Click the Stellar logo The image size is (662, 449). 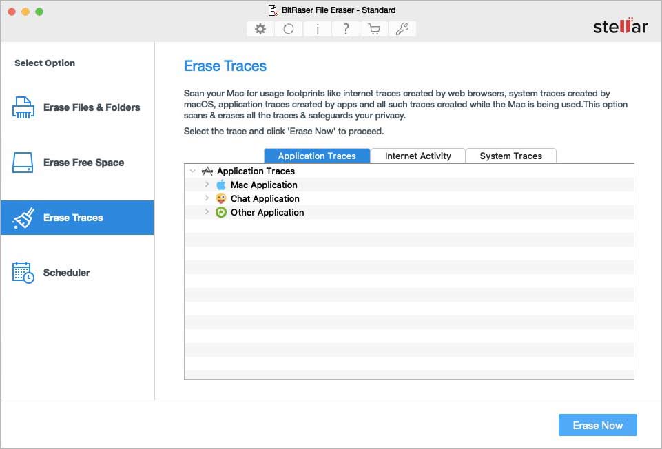[x=620, y=26]
